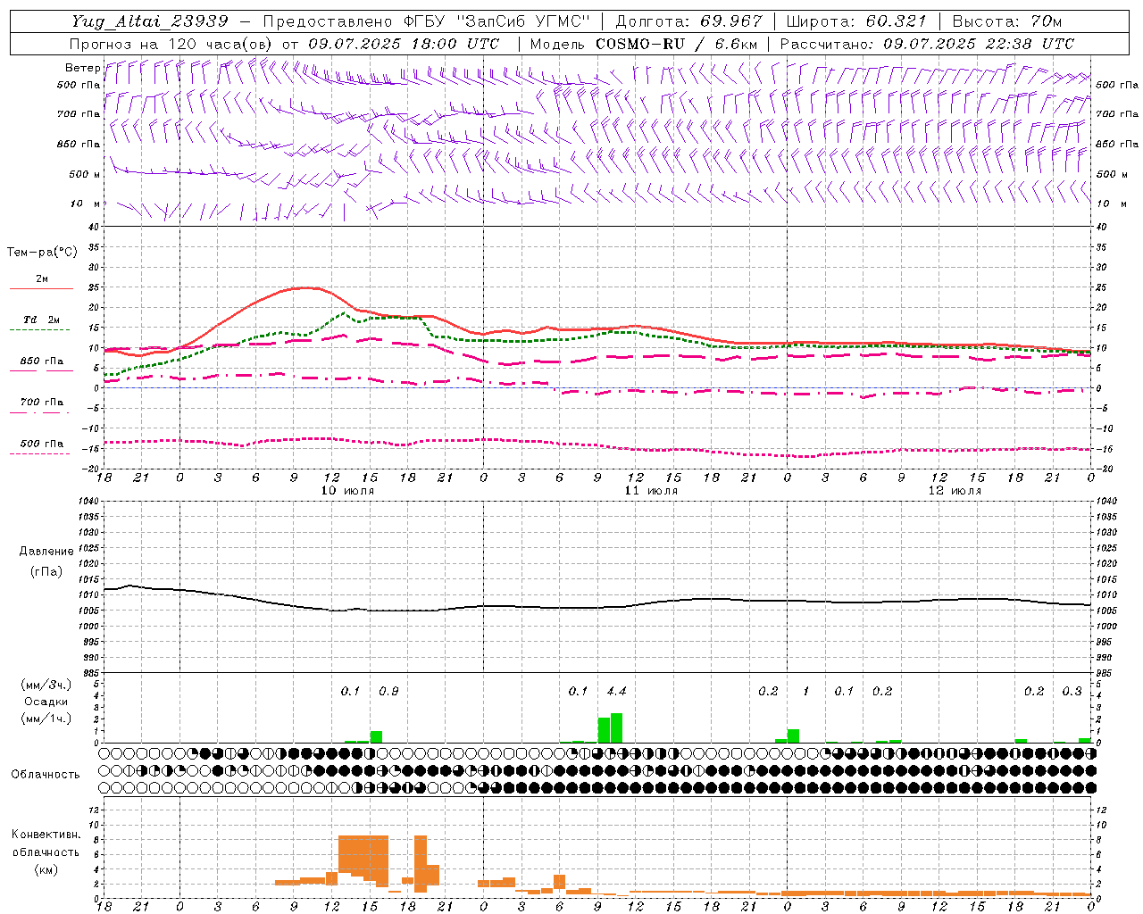Click the Прогноз на 120 часа(ов) text
The image size is (1143, 914).
[x=172, y=44]
